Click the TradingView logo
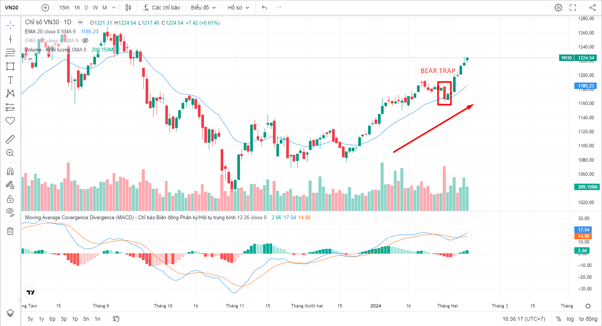This screenshot has width=602, height=326. coord(31,292)
